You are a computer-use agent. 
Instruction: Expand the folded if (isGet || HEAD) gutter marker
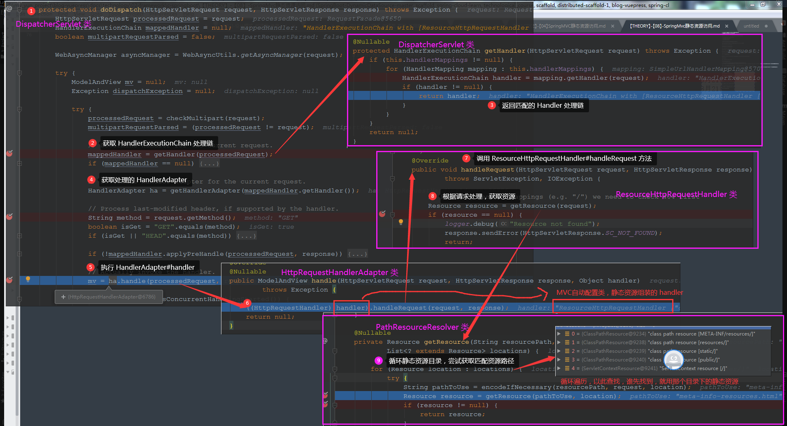tap(19, 236)
